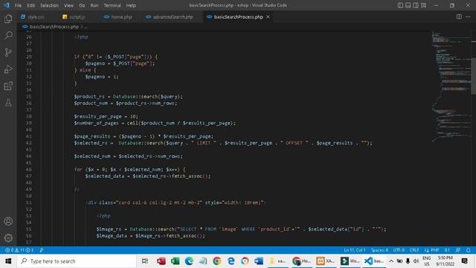Screen dimensions: 476x268
Task: Open the Windows Start menu
Action: pyautogui.click(x=8, y=261)
